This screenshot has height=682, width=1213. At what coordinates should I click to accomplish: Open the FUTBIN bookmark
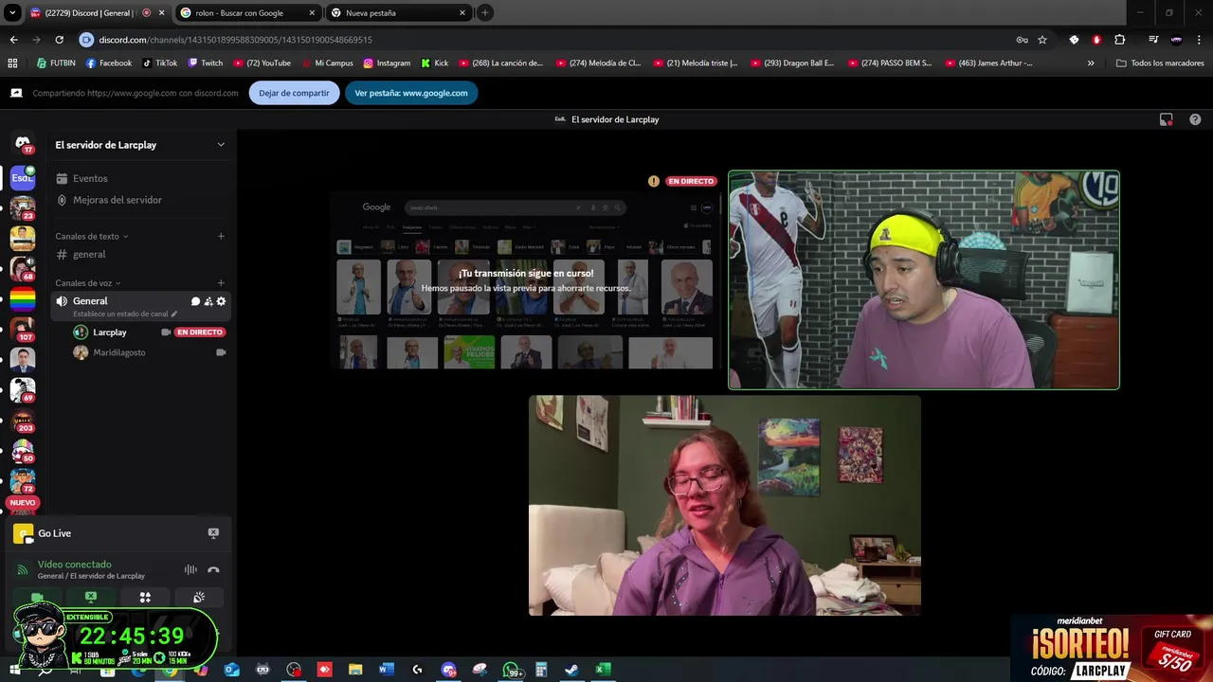pos(56,63)
